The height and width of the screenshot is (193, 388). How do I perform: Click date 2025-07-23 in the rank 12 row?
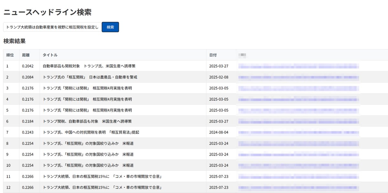(219, 187)
